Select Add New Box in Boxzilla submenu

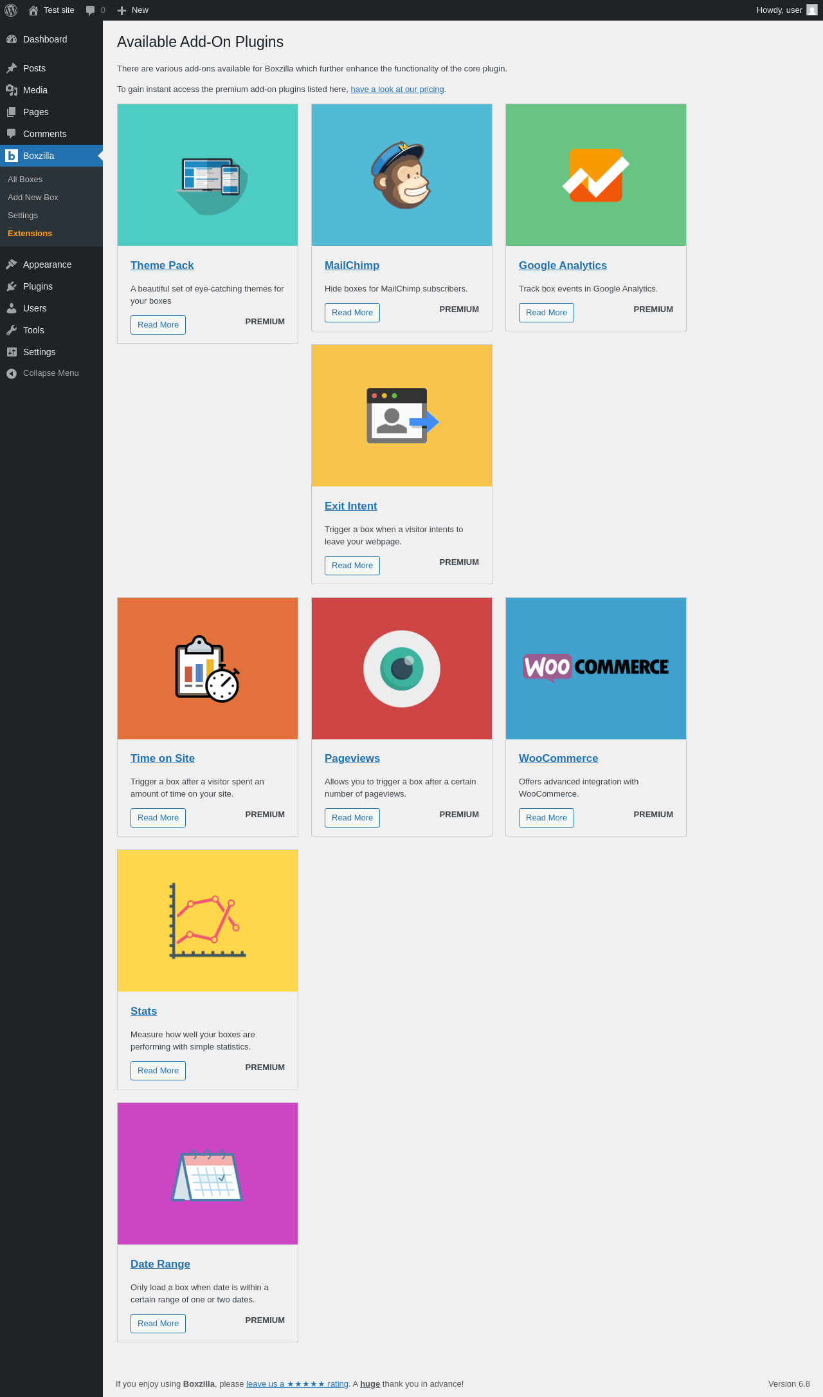[x=33, y=198]
